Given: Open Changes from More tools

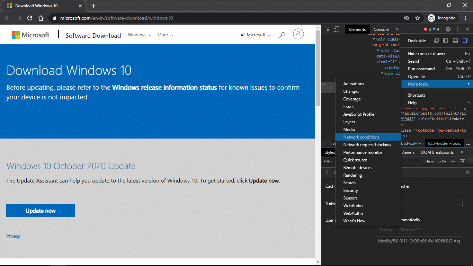Looking at the screenshot, I should [368, 91].
